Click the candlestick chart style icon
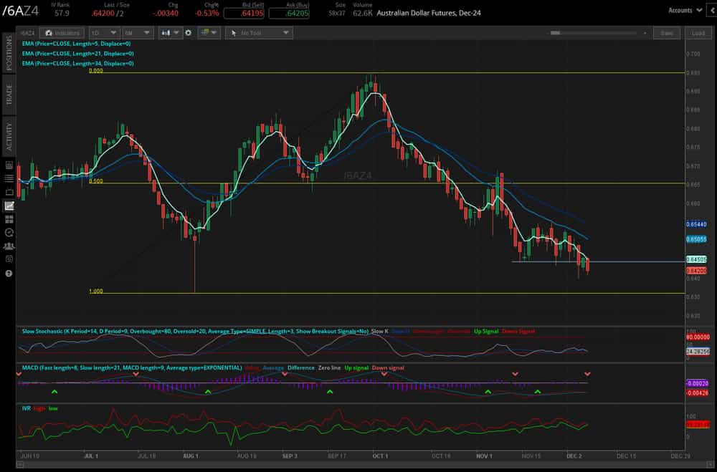 tap(166, 32)
